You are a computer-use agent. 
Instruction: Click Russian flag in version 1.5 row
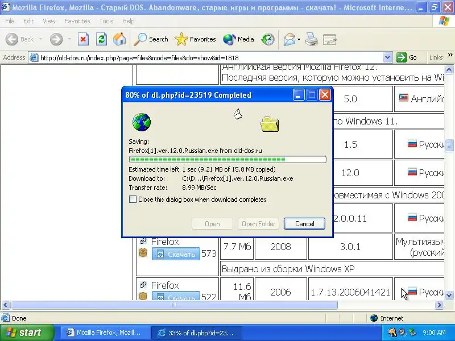pyautogui.click(x=412, y=143)
